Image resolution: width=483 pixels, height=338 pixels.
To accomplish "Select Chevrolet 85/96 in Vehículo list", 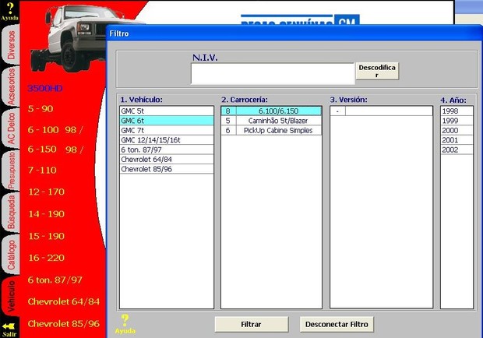I will click(x=167, y=169).
